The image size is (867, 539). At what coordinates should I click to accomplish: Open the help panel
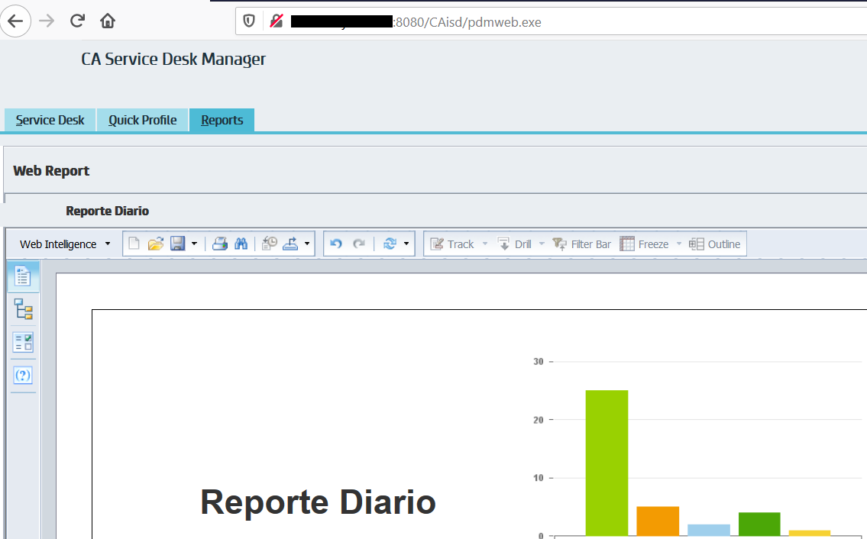click(23, 375)
